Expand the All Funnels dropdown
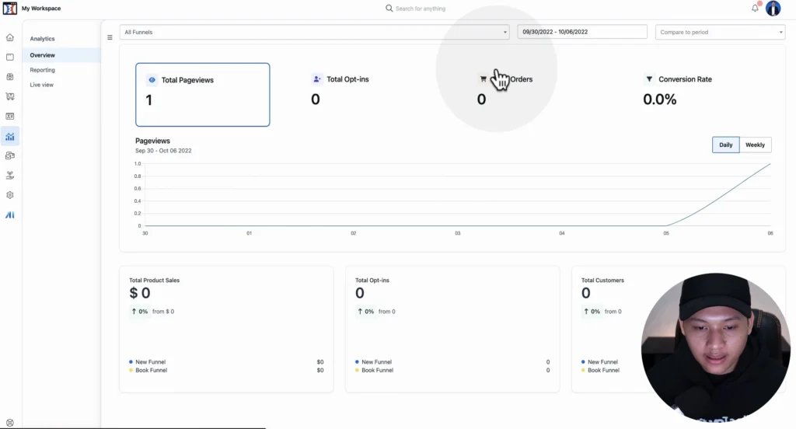The width and height of the screenshot is (796, 429). tap(314, 32)
